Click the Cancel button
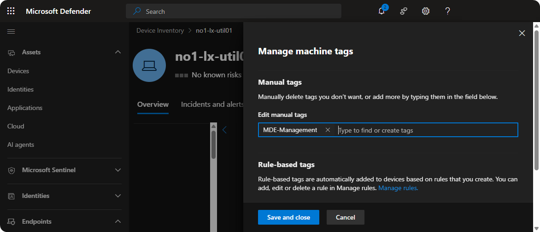Viewport: 540px width, 232px height. coord(345,217)
